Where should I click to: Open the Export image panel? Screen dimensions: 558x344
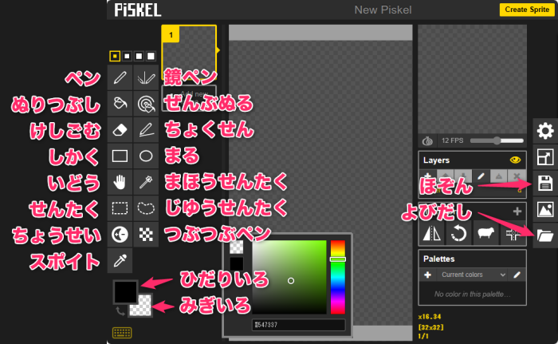545,209
